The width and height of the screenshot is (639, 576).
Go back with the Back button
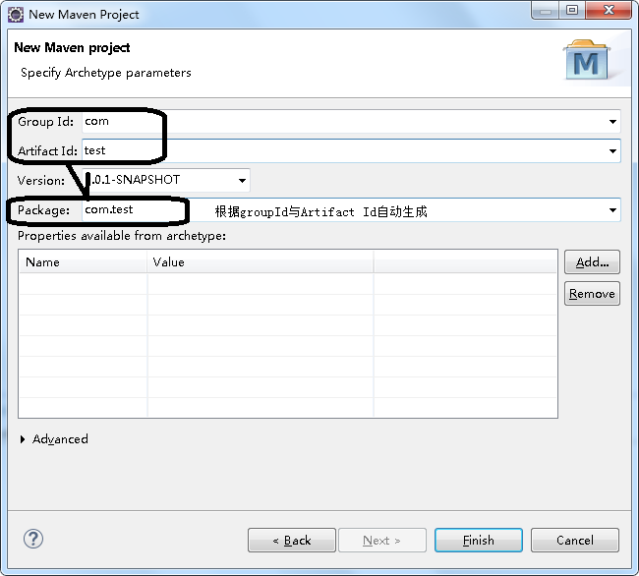click(x=292, y=541)
